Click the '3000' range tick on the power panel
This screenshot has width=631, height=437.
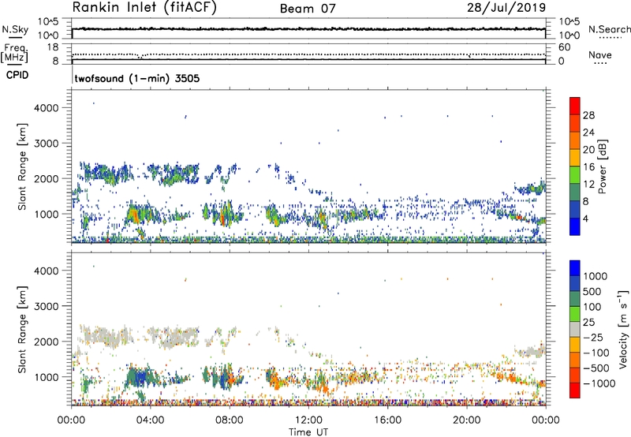click(46, 144)
